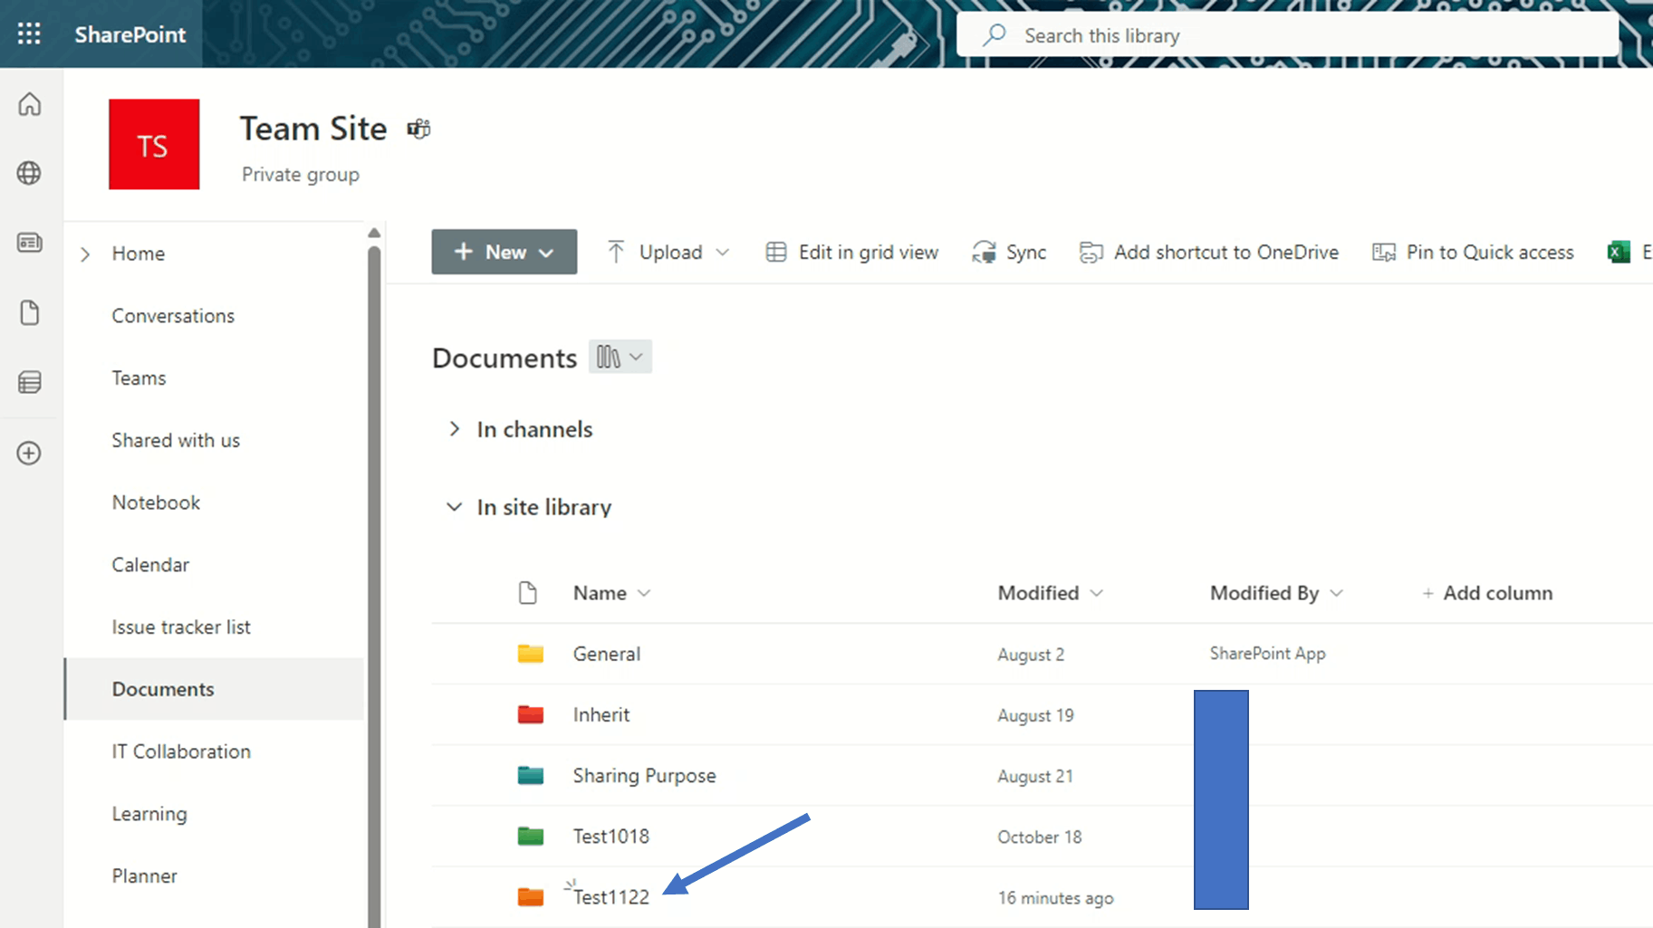Select Documents in left navigation
This screenshot has height=928, width=1653.
point(215,689)
